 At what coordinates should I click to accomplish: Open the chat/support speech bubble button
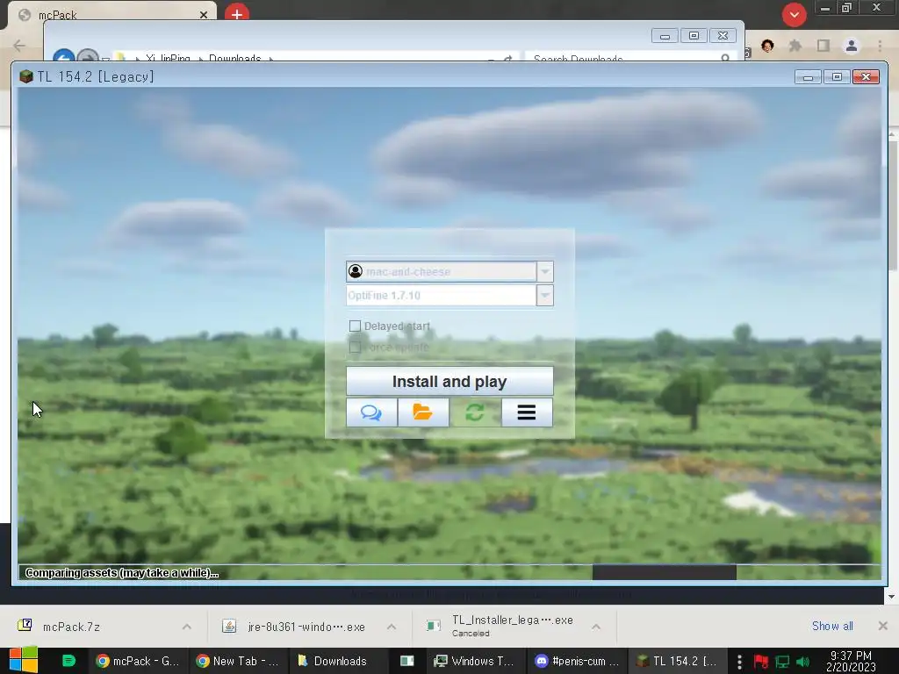pos(371,412)
